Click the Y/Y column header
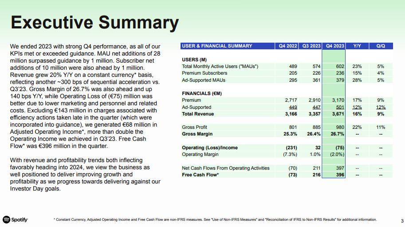 click(357, 46)
